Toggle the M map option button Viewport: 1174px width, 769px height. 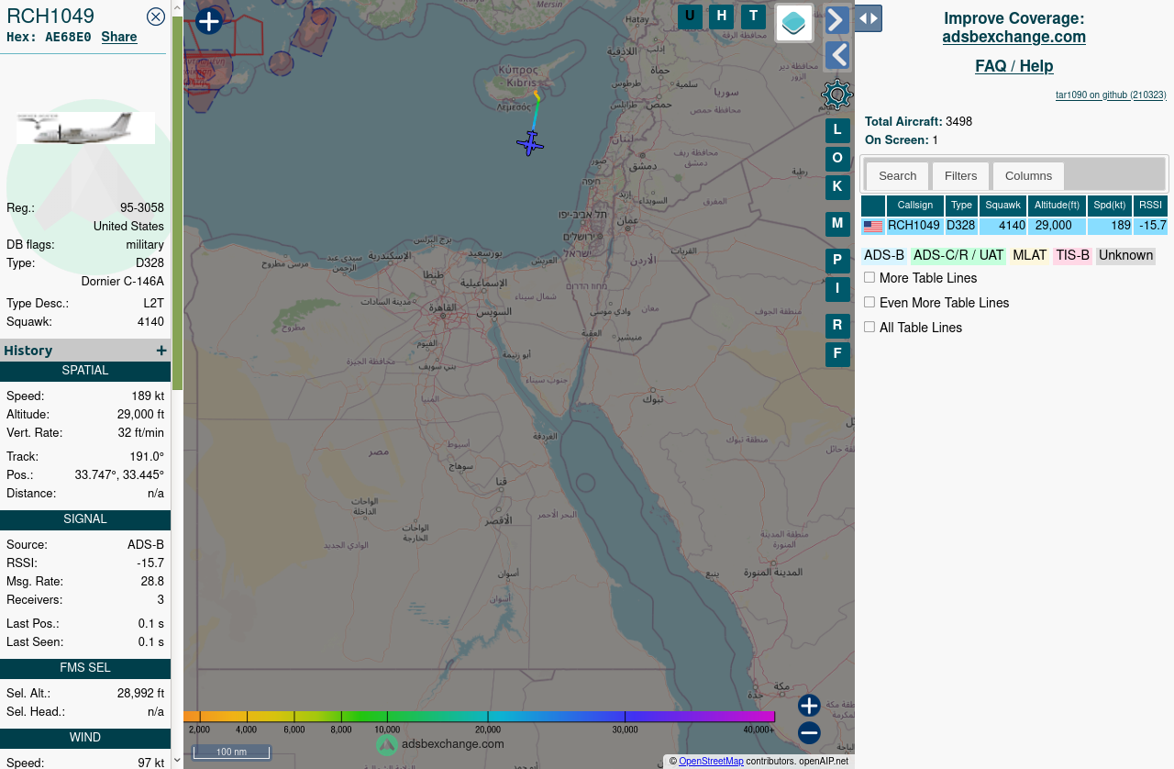click(x=837, y=224)
